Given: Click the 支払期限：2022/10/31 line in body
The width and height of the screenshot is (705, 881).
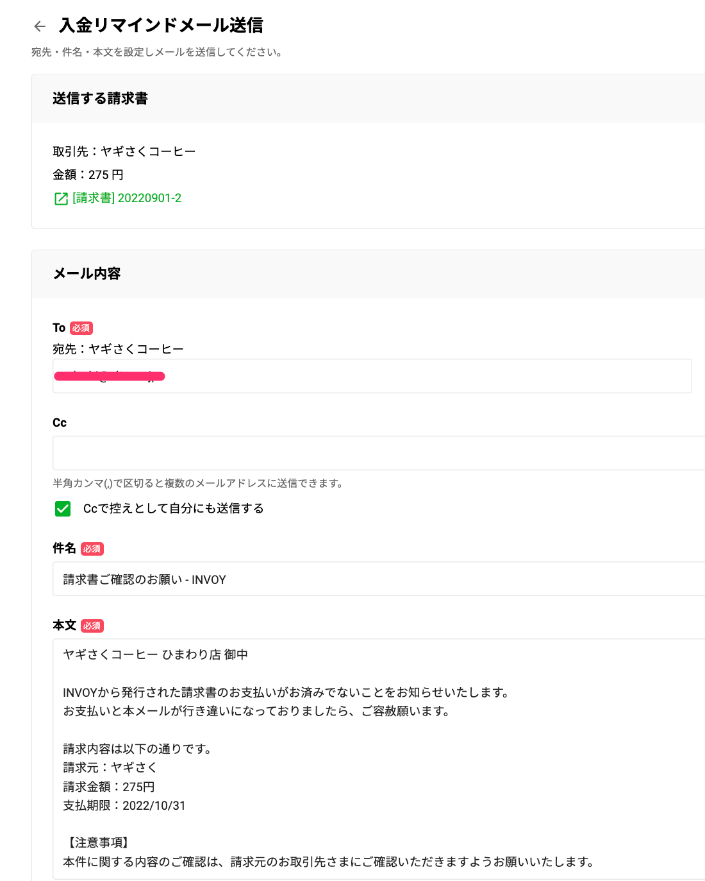Looking at the screenshot, I should tap(124, 805).
